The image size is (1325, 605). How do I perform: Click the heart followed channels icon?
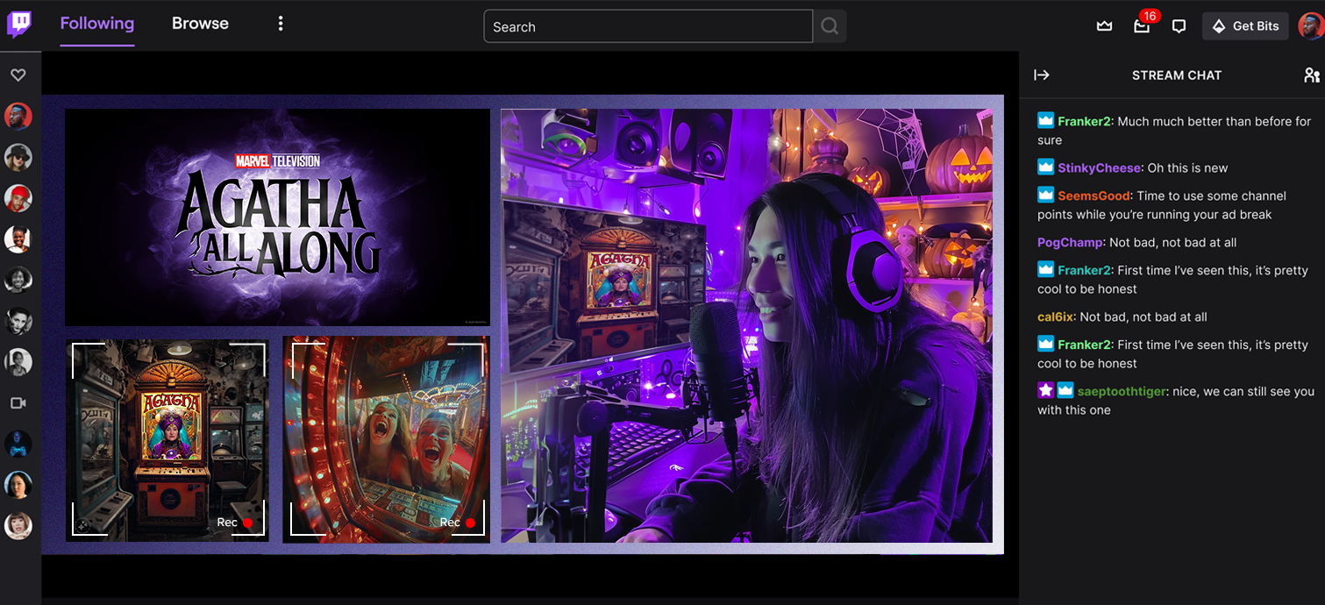tap(18, 75)
